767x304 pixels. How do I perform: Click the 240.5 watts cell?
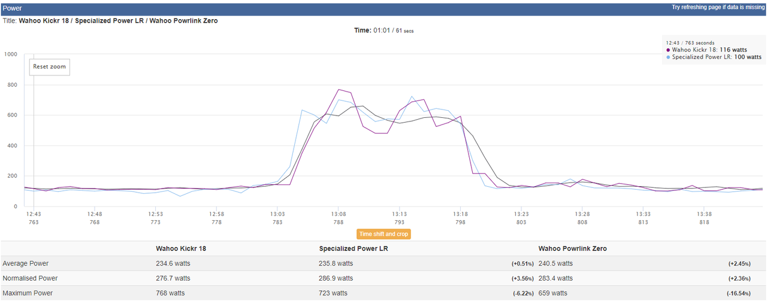click(x=556, y=263)
